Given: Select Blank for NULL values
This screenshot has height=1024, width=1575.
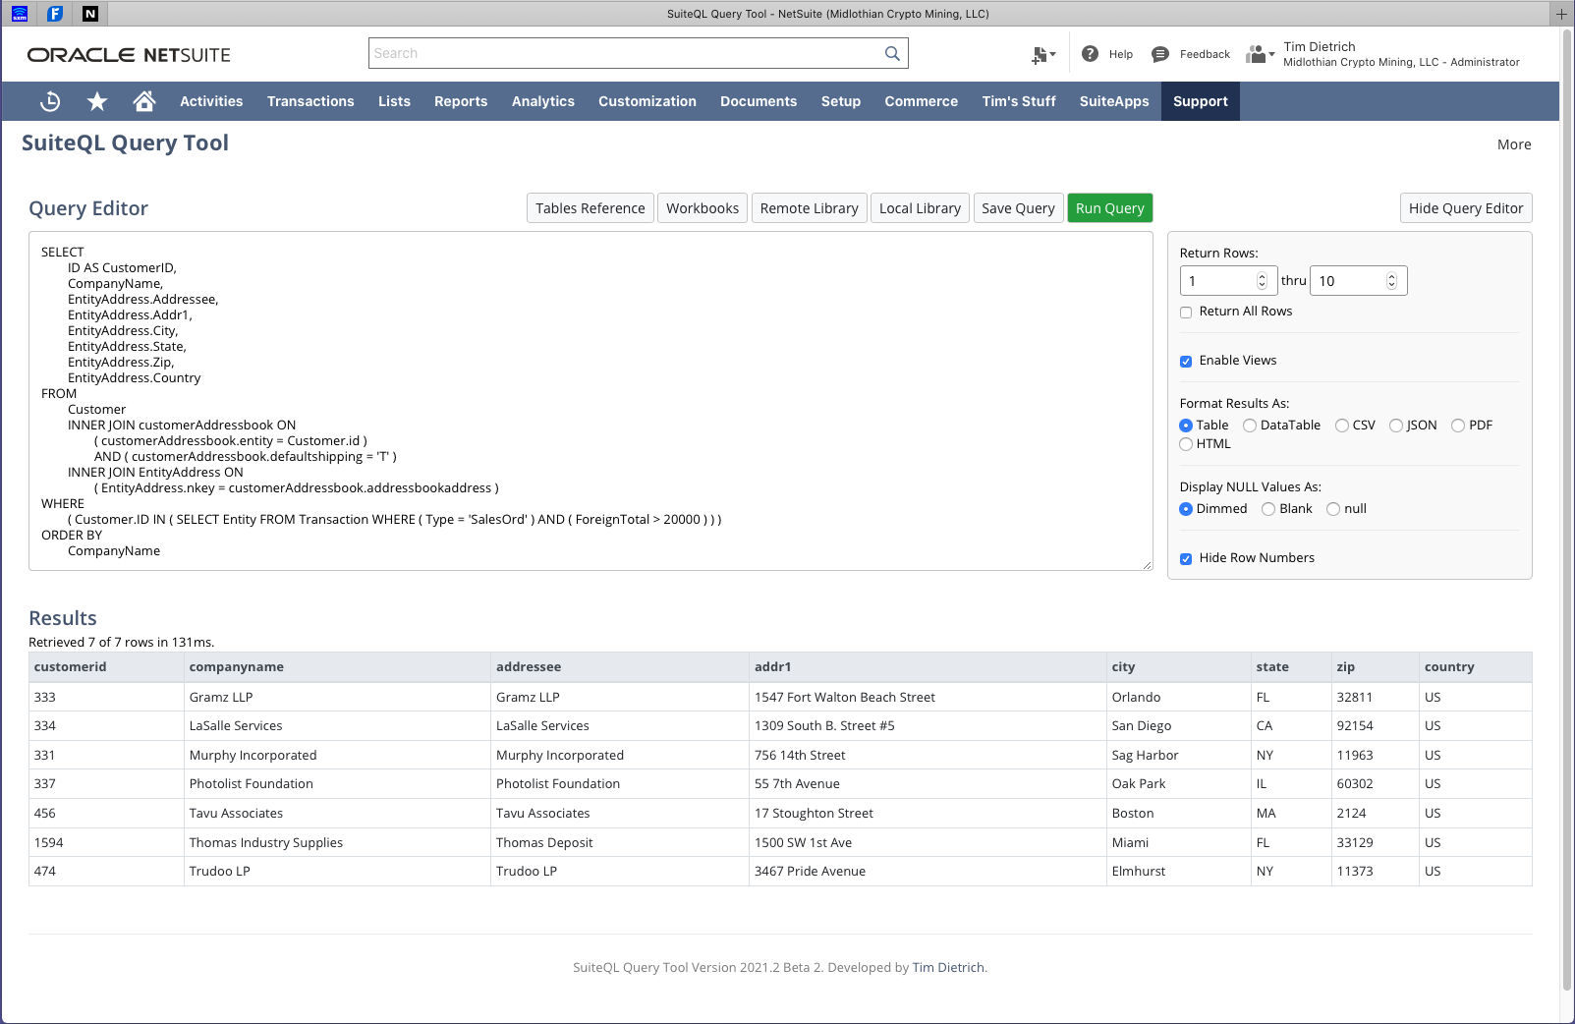Looking at the screenshot, I should (1268, 509).
